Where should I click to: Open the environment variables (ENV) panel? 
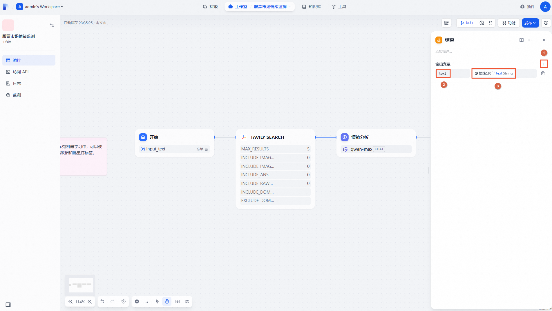click(x=446, y=23)
